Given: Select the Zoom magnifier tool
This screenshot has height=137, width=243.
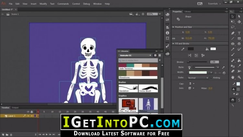Looking at the screenshot, I should tap(239, 77).
